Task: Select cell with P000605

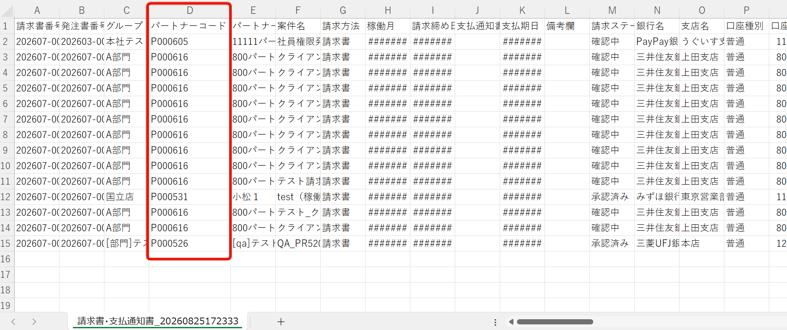Action: coord(190,41)
